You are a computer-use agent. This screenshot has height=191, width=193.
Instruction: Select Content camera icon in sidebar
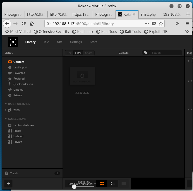(x=10, y=62)
